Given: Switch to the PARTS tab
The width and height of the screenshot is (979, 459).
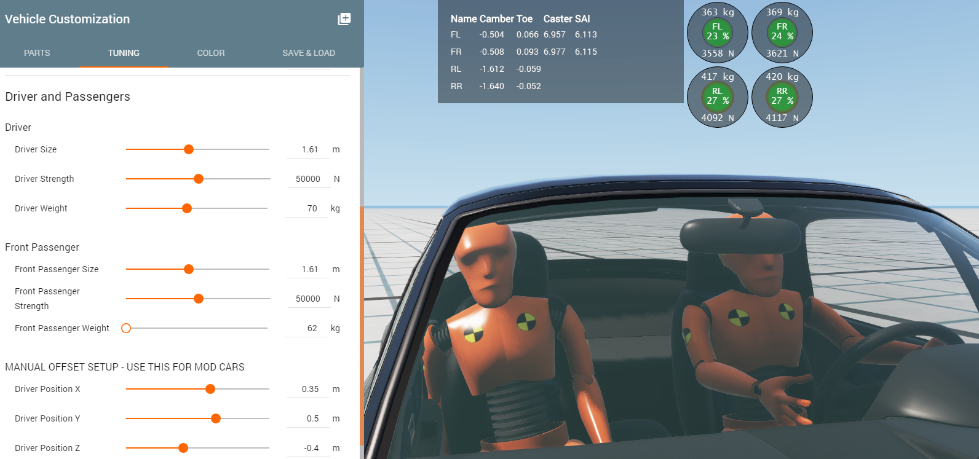Looking at the screenshot, I should click(37, 53).
